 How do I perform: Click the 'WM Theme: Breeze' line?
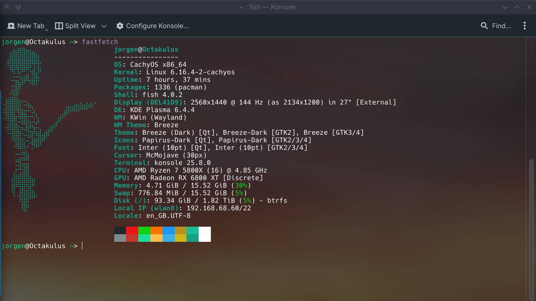click(x=146, y=125)
